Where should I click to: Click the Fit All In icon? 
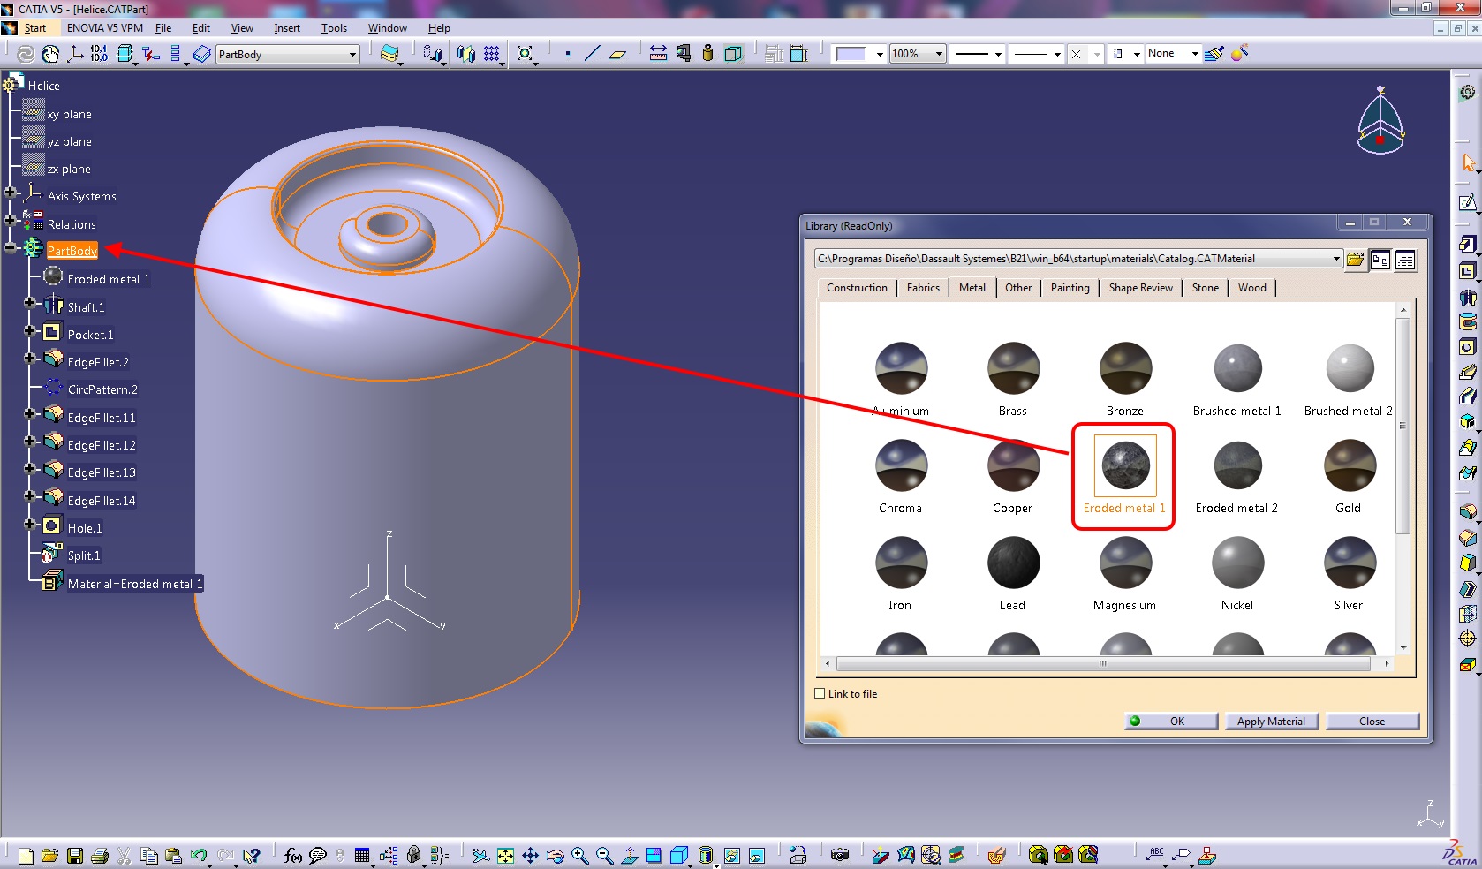click(x=505, y=855)
